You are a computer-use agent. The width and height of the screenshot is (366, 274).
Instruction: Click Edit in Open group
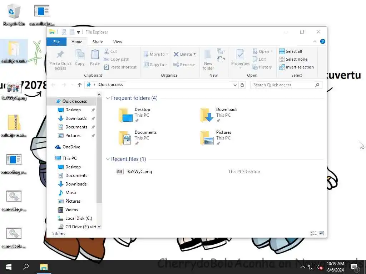click(x=259, y=59)
